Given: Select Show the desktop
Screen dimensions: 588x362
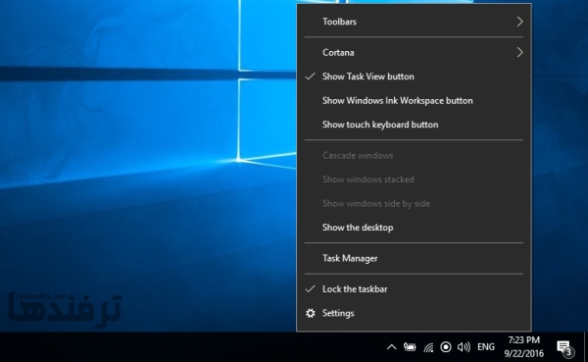Looking at the screenshot, I should click(414, 228).
